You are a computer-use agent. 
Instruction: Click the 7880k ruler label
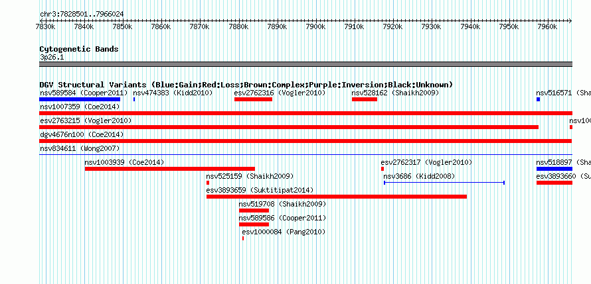238,26
